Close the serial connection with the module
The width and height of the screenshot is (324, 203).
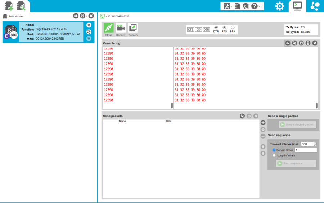tap(108, 30)
